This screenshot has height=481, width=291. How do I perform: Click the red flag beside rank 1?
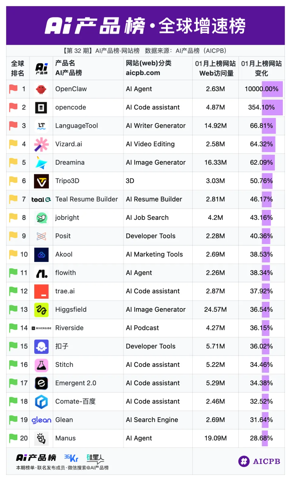[x=13, y=89]
